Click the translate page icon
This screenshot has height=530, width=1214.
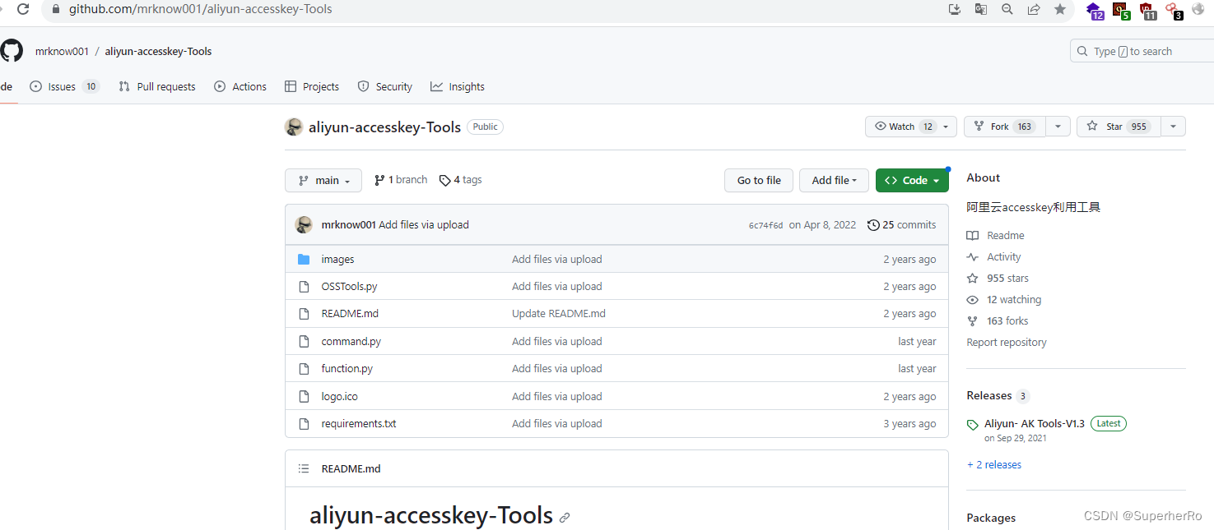point(981,10)
